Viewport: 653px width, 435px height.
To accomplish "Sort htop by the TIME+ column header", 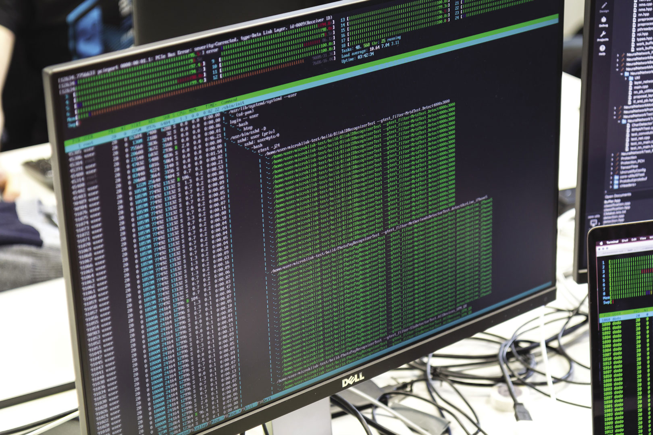I will 210,105.
